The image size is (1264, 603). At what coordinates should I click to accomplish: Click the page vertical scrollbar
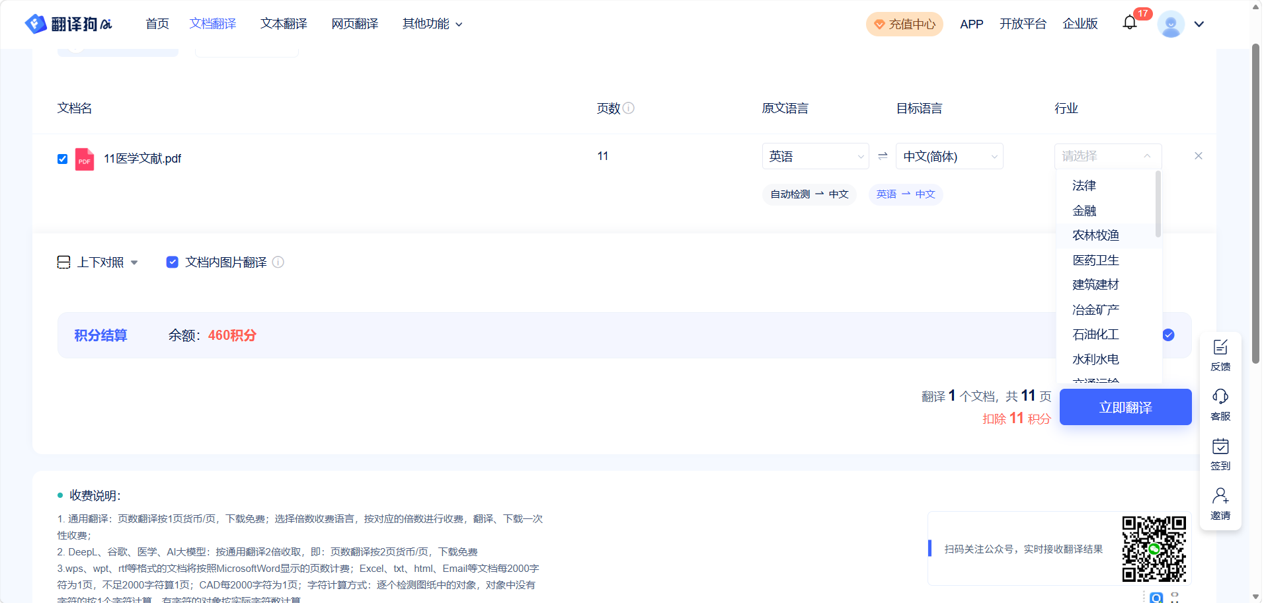pos(1255,204)
